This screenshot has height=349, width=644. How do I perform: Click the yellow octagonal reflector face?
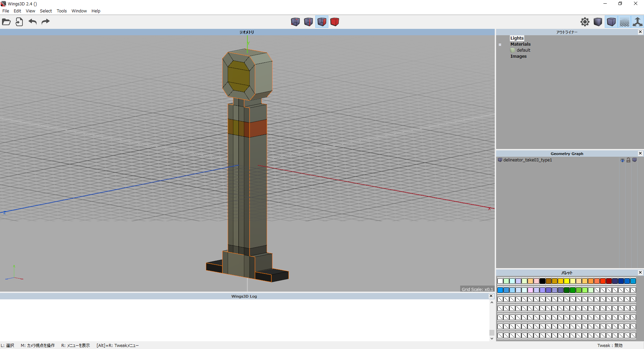(238, 76)
